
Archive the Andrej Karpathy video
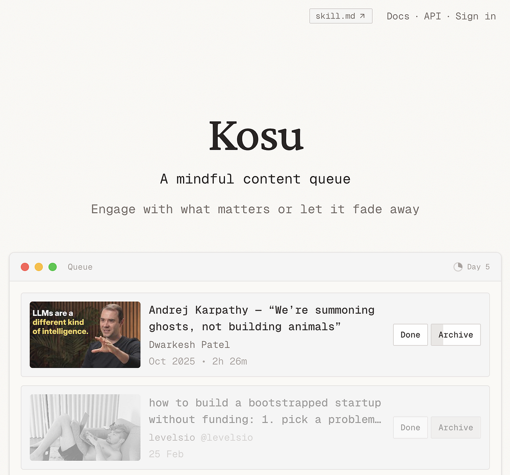[x=455, y=335]
